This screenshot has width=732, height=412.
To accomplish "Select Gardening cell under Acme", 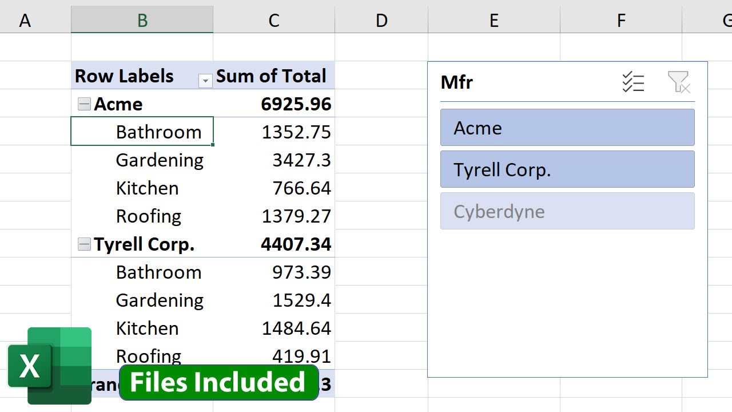I will pos(142,160).
